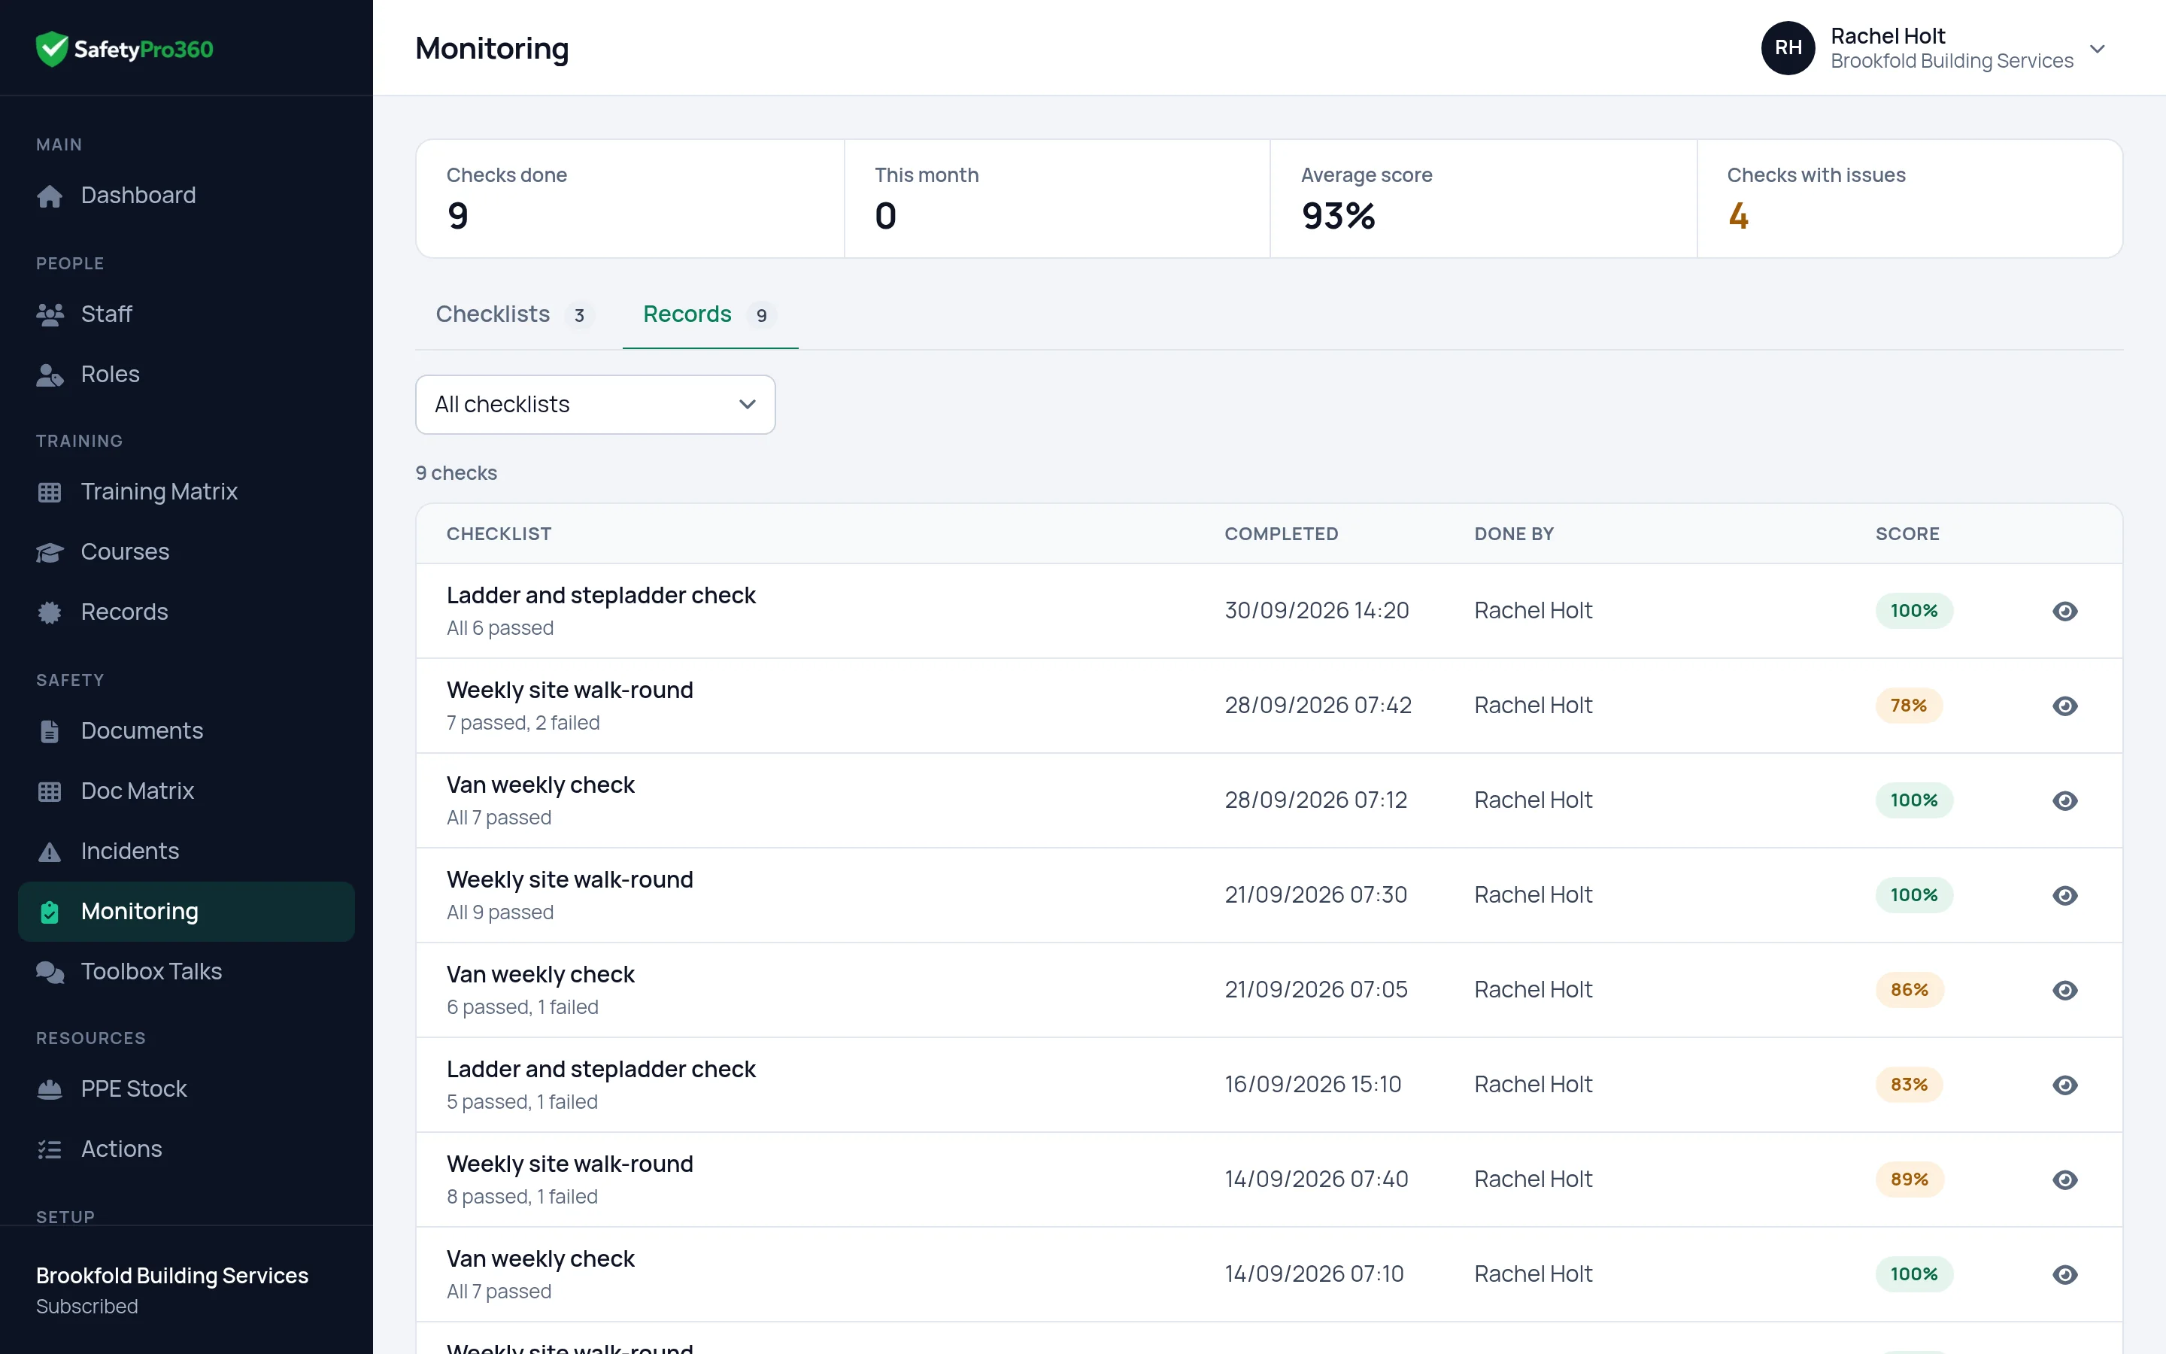
Task: Open Dashboard via its home icon
Action: pyautogui.click(x=50, y=196)
